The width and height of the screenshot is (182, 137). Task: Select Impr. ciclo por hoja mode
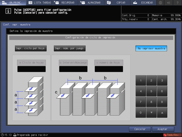pos(31,48)
